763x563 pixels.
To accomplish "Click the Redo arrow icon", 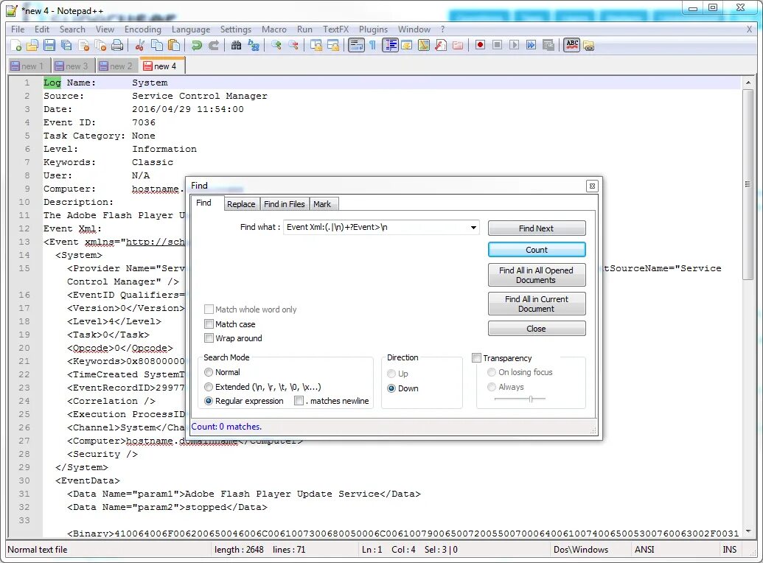I will 214,45.
